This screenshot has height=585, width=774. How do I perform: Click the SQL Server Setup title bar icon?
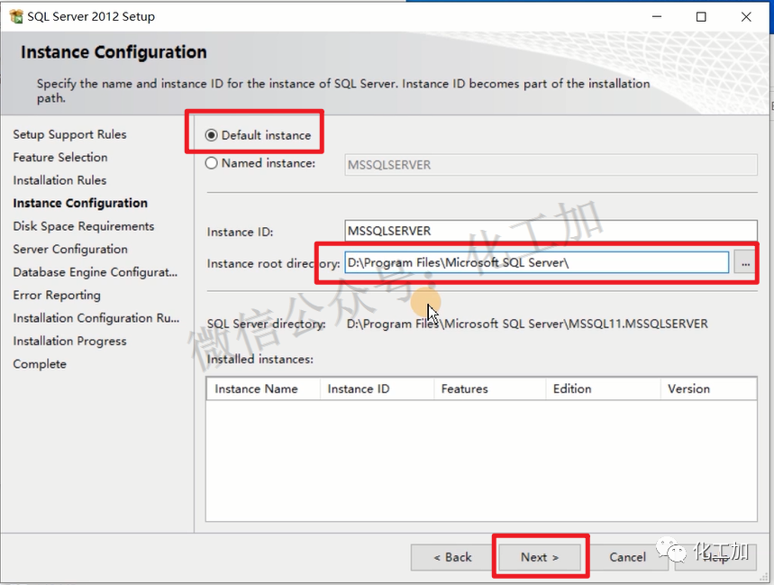[x=16, y=16]
